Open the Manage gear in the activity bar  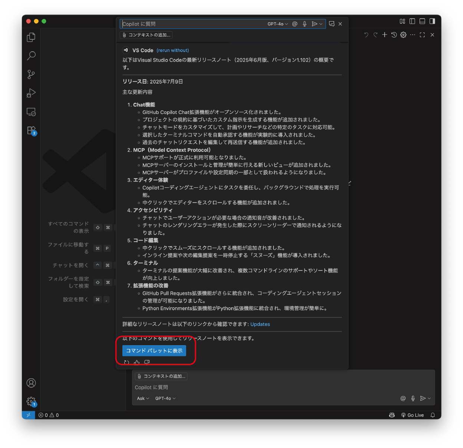click(31, 401)
